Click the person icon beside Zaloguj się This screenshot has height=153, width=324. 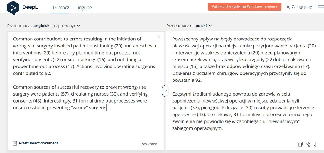pos(288,7)
